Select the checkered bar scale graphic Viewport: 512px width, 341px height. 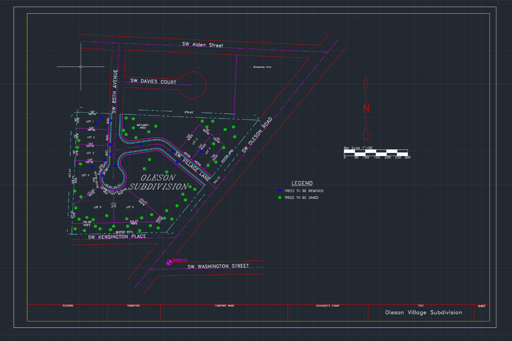point(376,152)
